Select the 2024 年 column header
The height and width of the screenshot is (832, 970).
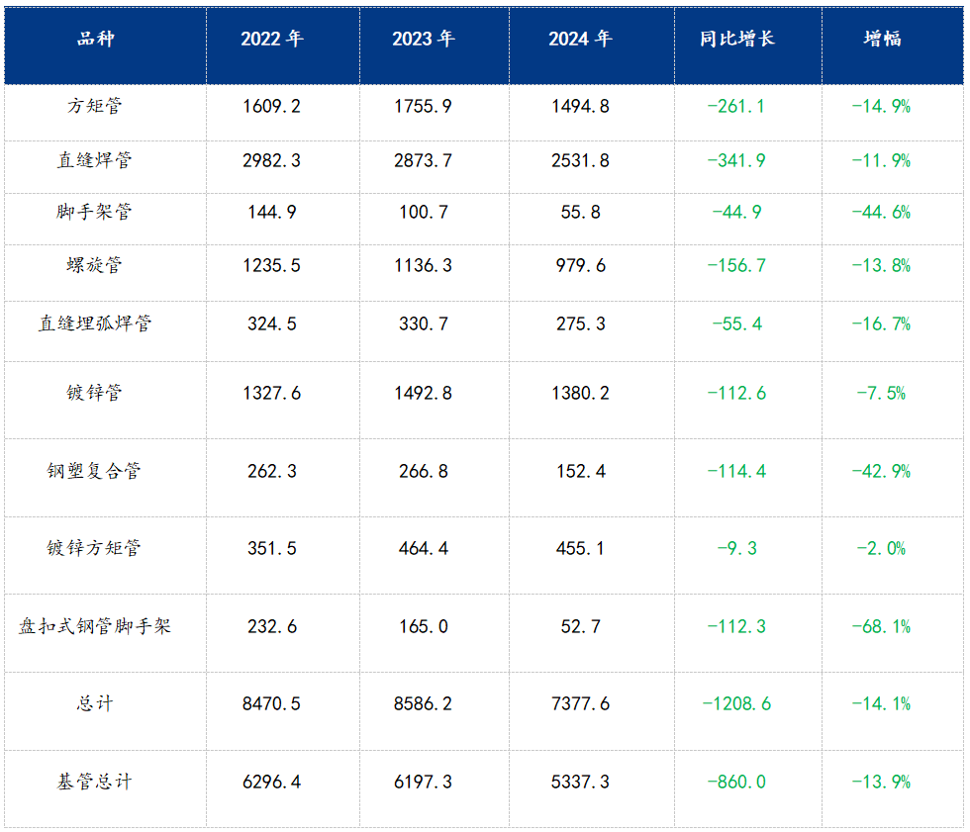point(580,39)
